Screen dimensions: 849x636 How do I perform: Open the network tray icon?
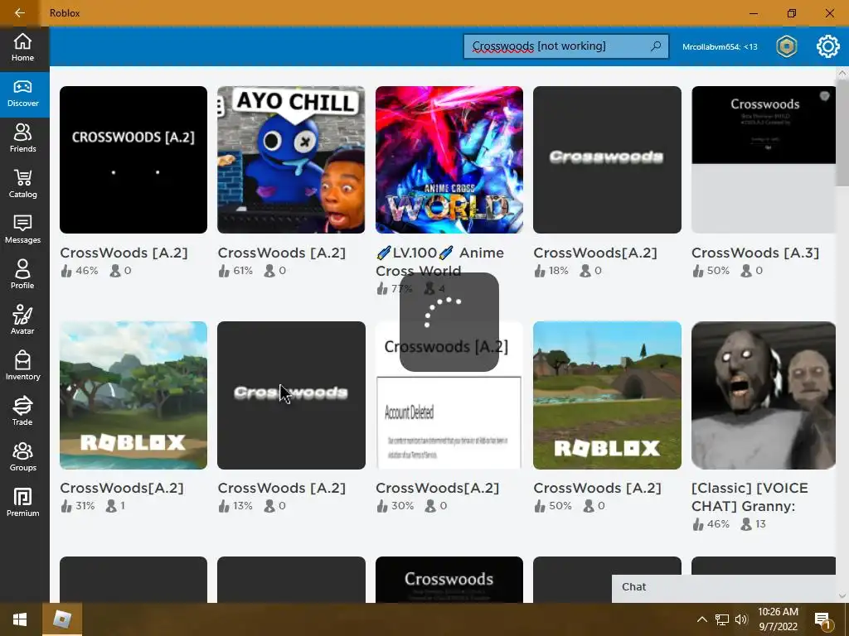[722, 619]
